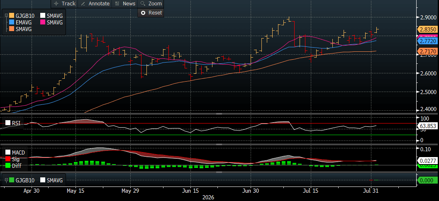Click the Jul 31 date label
Viewport: 439px width, 201px height.
[371, 191]
